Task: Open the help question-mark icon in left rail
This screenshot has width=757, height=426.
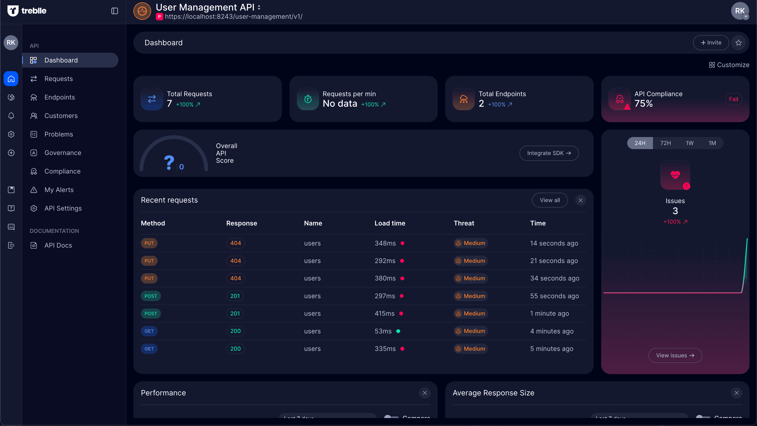Action: [x=11, y=208]
